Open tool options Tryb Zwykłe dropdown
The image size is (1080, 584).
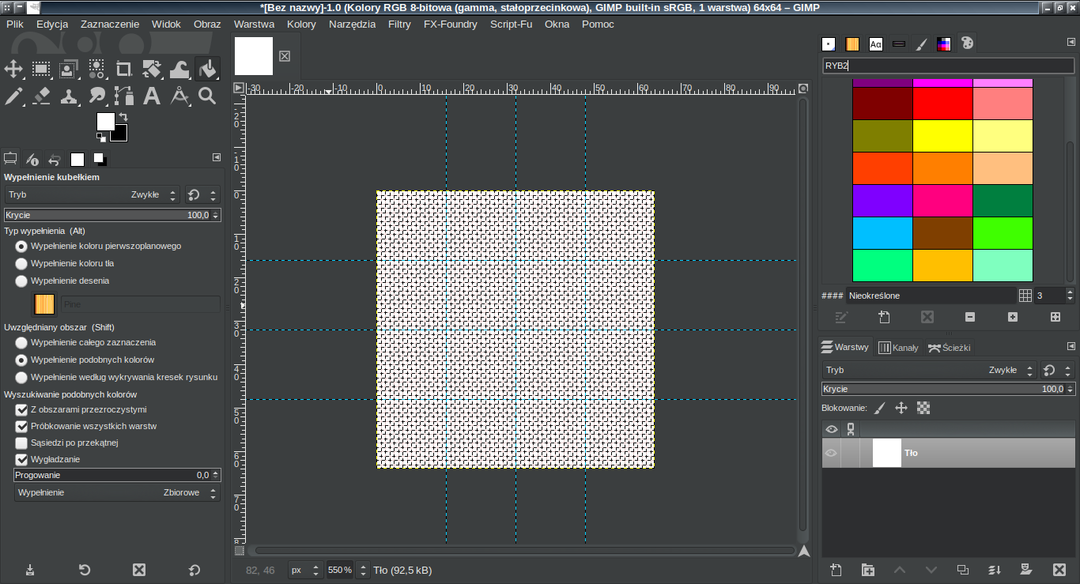[x=93, y=194]
